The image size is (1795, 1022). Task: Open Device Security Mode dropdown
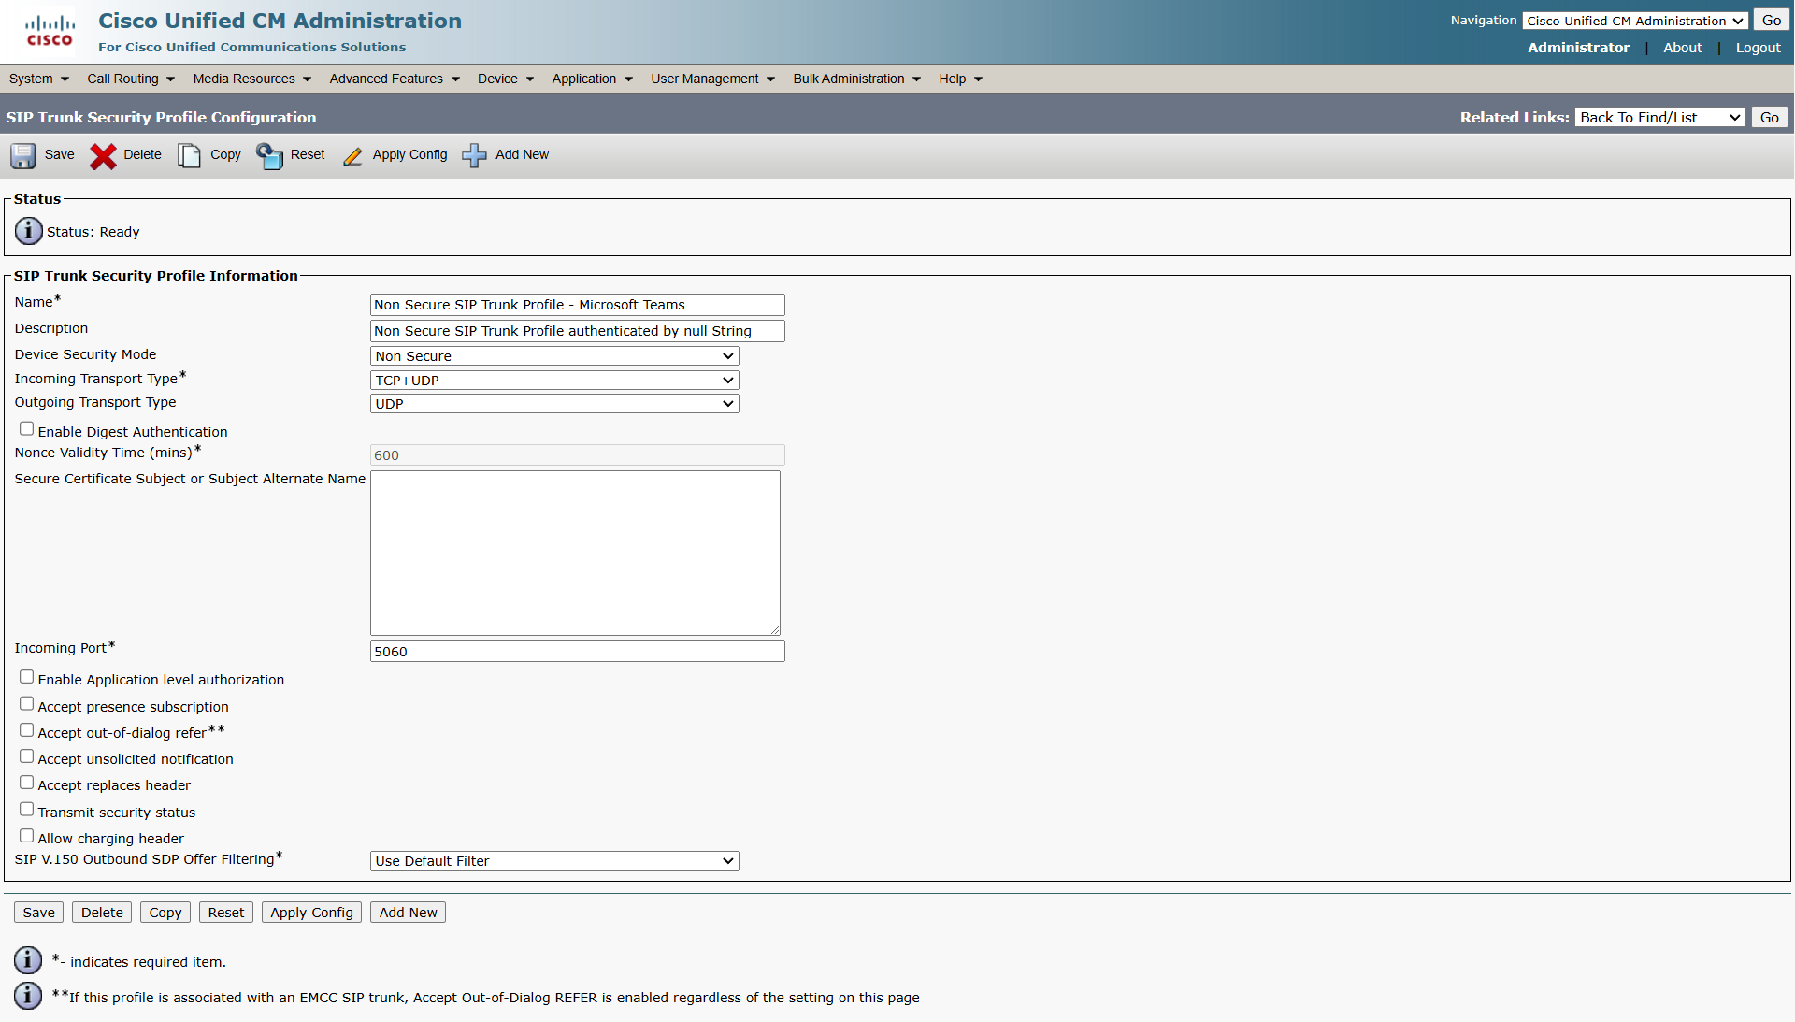pyautogui.click(x=554, y=356)
